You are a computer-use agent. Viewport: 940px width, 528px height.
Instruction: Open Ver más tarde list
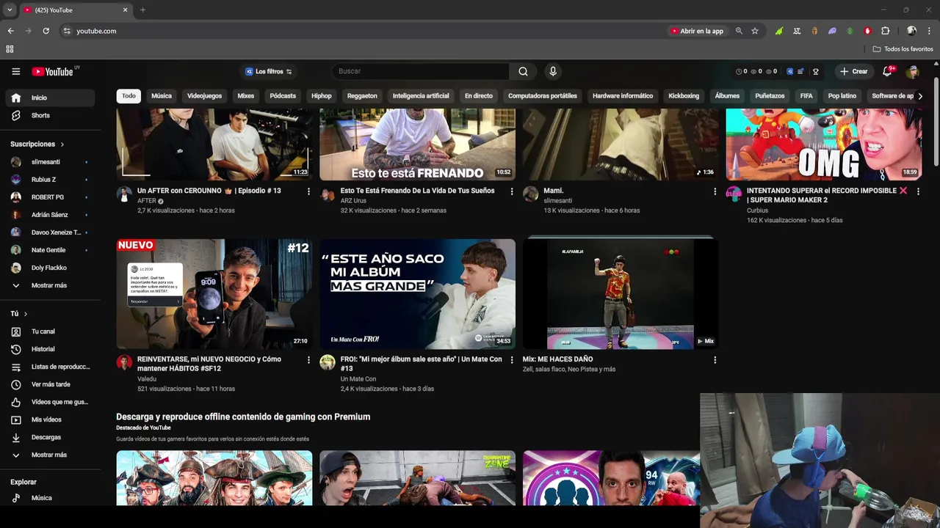tap(51, 384)
